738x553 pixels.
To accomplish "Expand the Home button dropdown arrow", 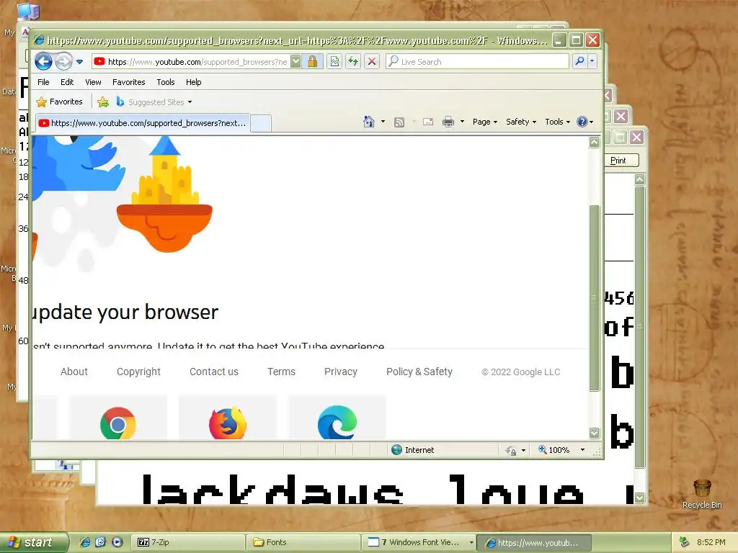I will (x=383, y=122).
